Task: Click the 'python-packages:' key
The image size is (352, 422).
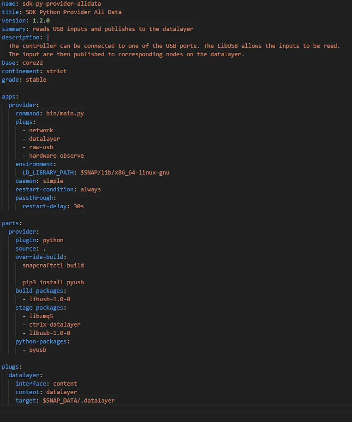Action: tap(43, 341)
